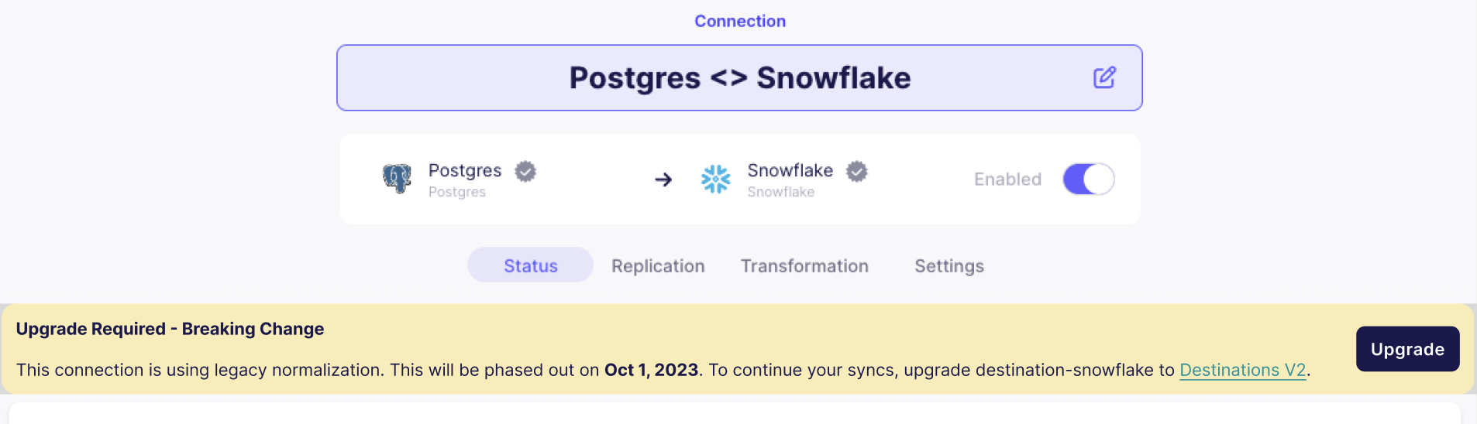Click the Enabled label
This screenshot has width=1477, height=424.
pyautogui.click(x=1007, y=179)
